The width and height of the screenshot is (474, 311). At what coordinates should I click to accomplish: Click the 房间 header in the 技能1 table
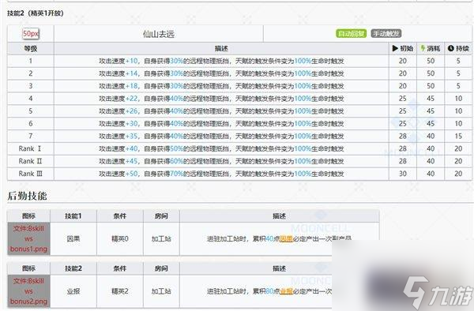click(161, 216)
